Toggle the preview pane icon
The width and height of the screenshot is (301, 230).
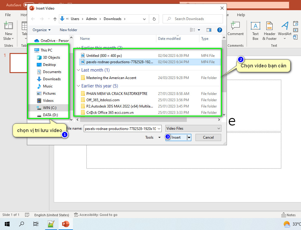pyautogui.click(x=209, y=30)
